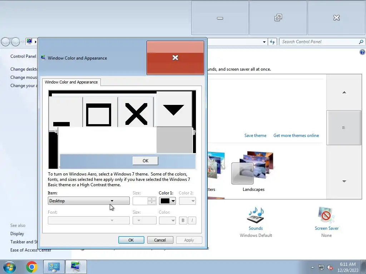Open the Screen Saver settings icon

[326, 215]
